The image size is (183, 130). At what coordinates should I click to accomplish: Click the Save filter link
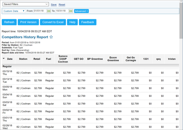[54, 5]
